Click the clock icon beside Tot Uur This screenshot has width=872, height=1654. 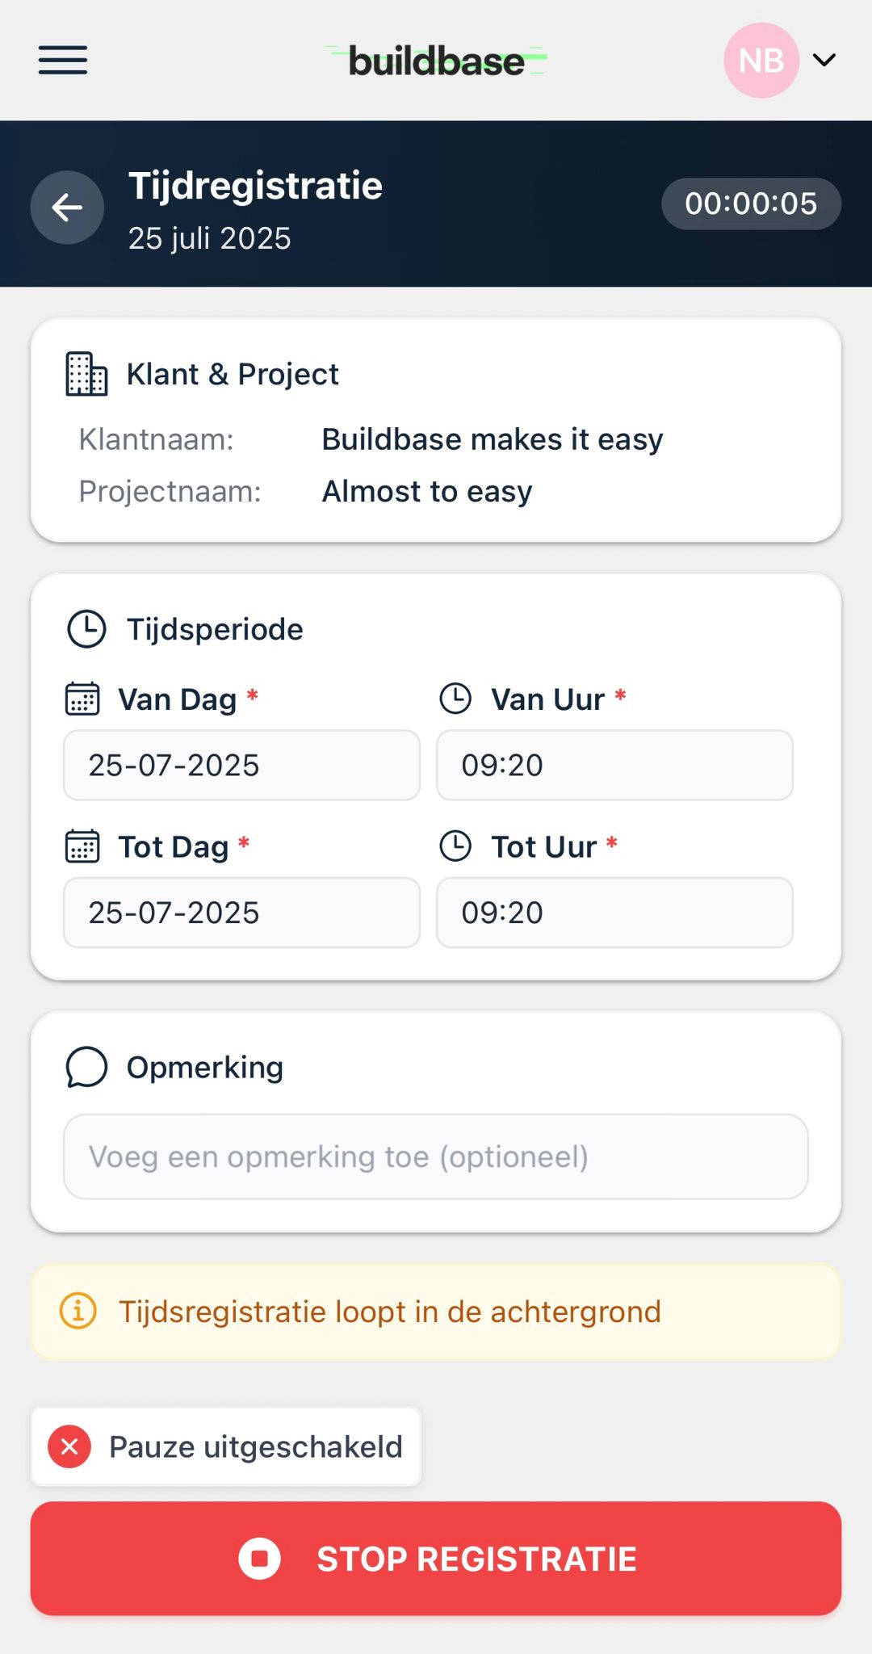pos(455,846)
